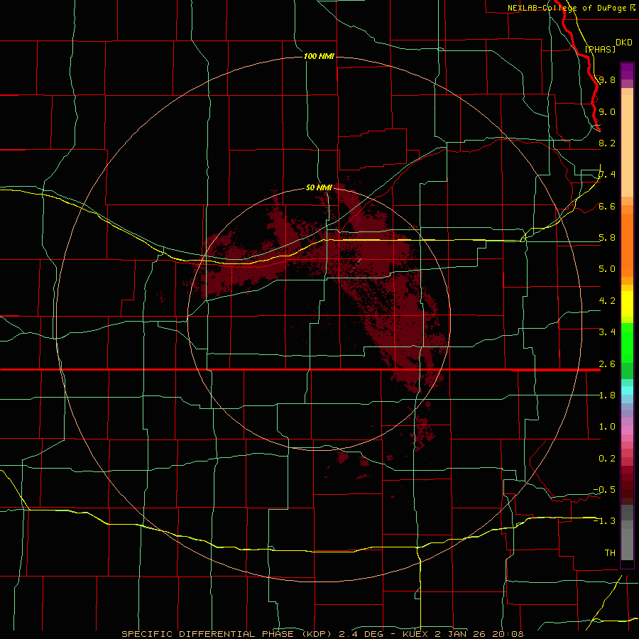Click the 1.0 scale value
639x639 pixels.
607,427
